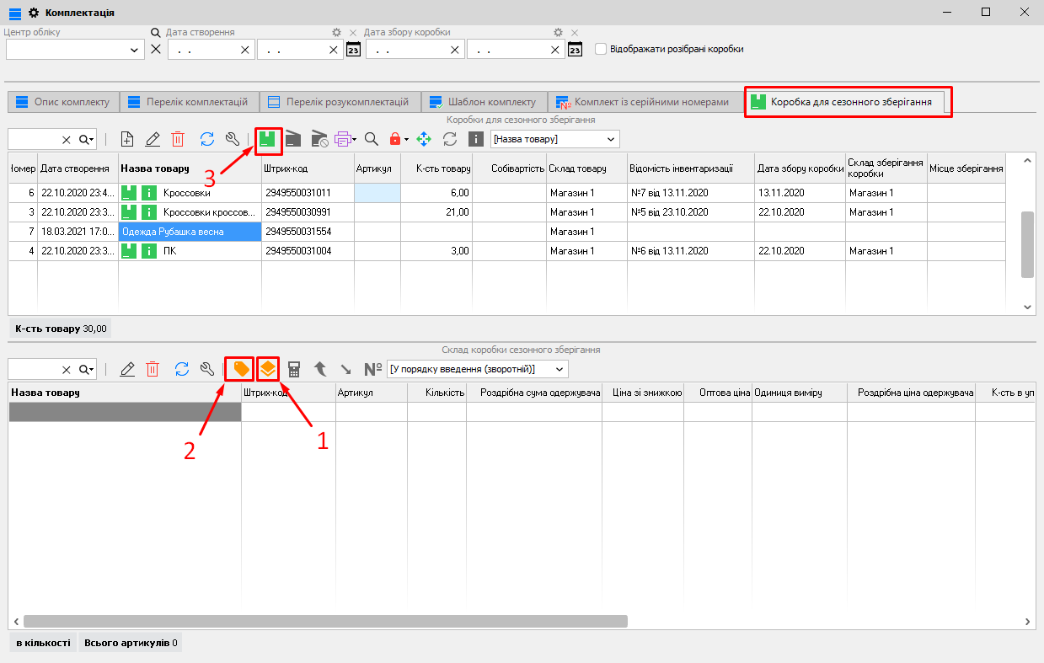Open the 'Шаблон комплекту' tab
Screen dimensions: 1044x663
[x=484, y=102]
